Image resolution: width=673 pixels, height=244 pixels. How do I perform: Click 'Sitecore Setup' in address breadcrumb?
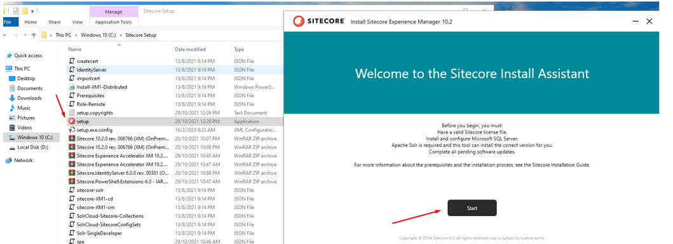coord(141,35)
